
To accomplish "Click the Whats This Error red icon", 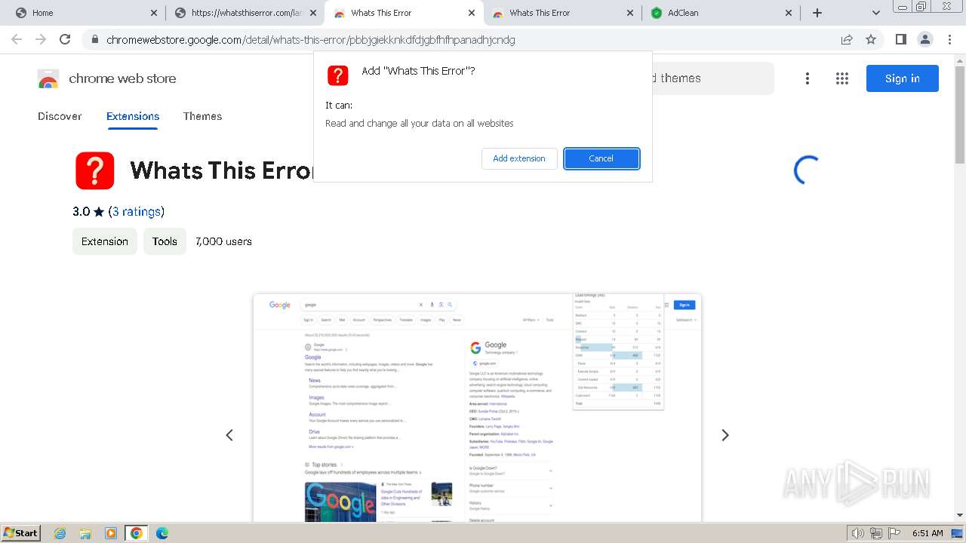I will point(95,170).
